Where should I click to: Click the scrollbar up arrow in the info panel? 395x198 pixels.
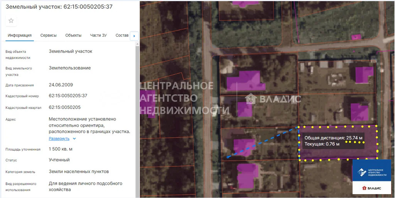tap(137, 44)
